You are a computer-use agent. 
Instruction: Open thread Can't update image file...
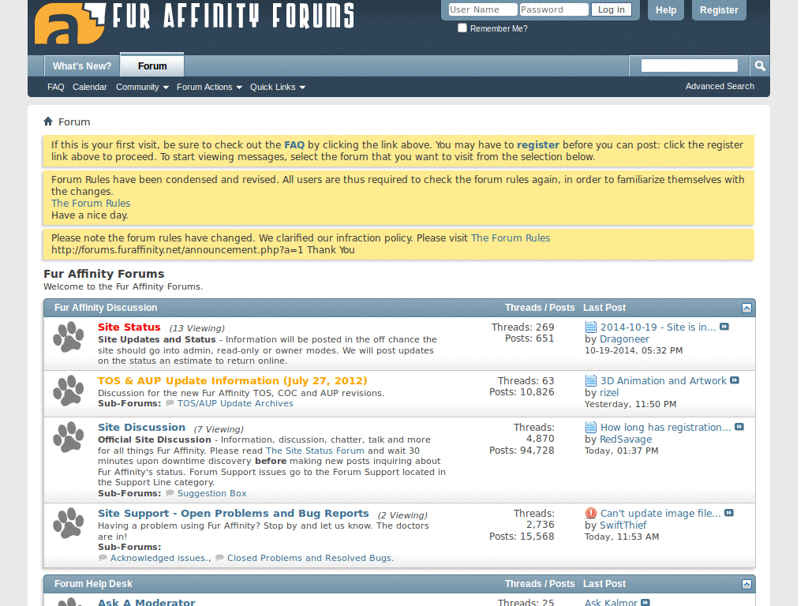[x=660, y=513]
